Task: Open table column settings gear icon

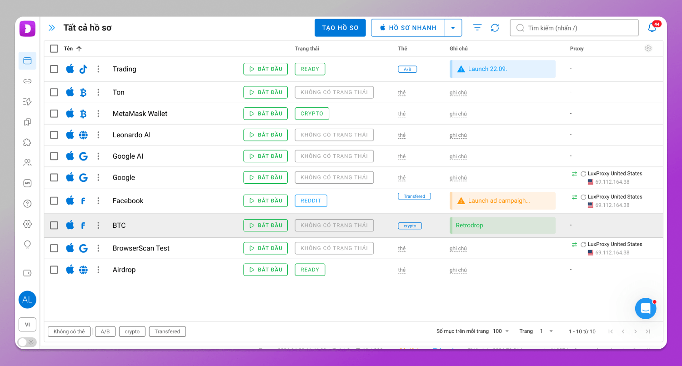Action: (648, 48)
